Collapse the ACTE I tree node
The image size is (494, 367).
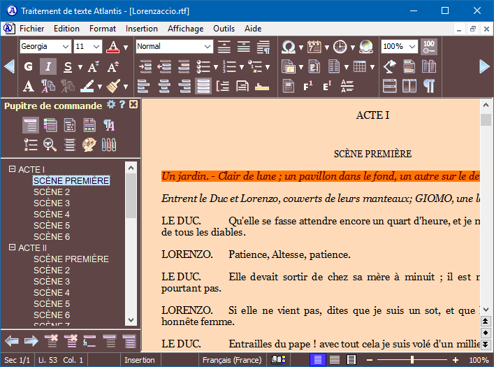(x=12, y=169)
